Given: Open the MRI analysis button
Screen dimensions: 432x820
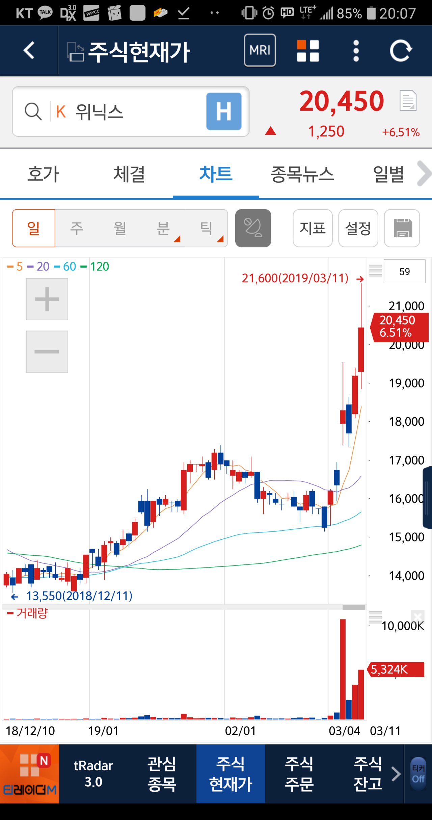Looking at the screenshot, I should [260, 50].
